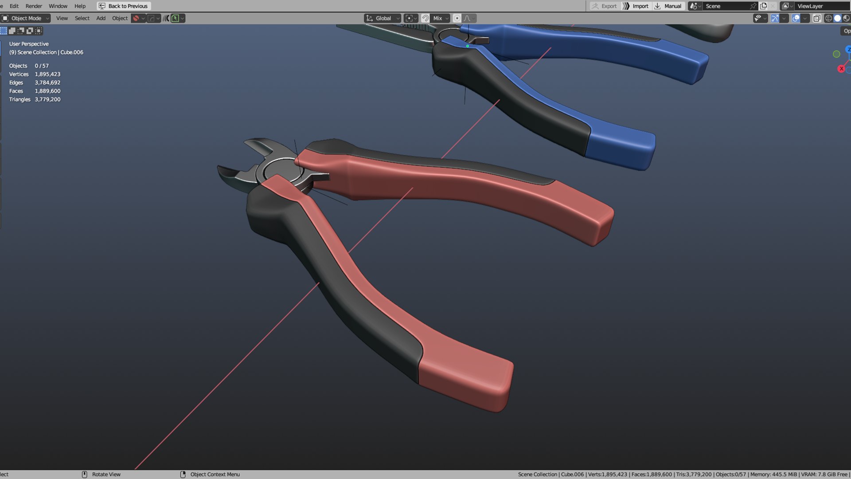This screenshot has height=479, width=851.
Task: Click the Add new scene icon
Action: point(763,6)
